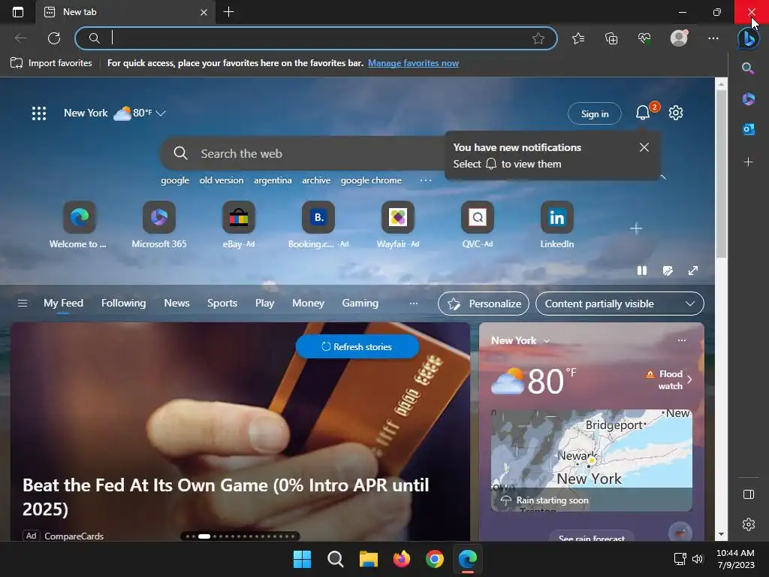Open the eBay quick link tile
The height and width of the screenshot is (577, 769).
point(239,225)
